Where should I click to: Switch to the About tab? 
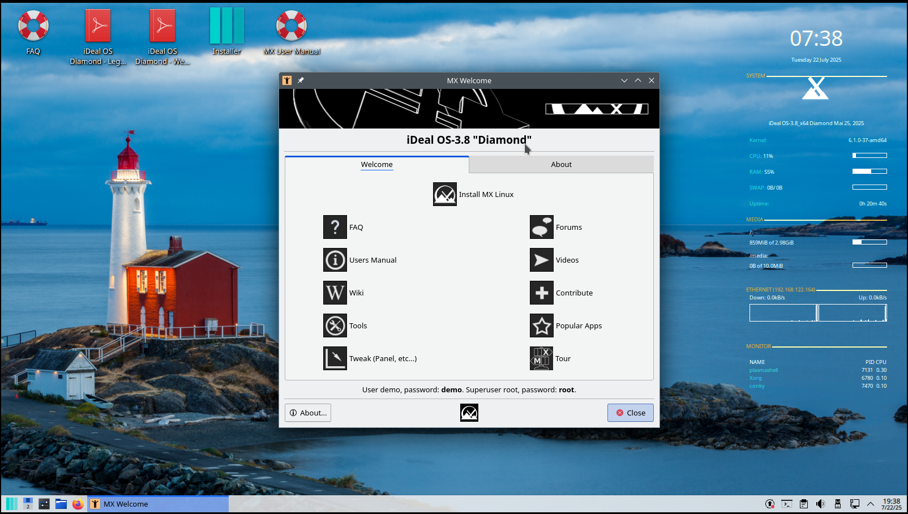562,164
